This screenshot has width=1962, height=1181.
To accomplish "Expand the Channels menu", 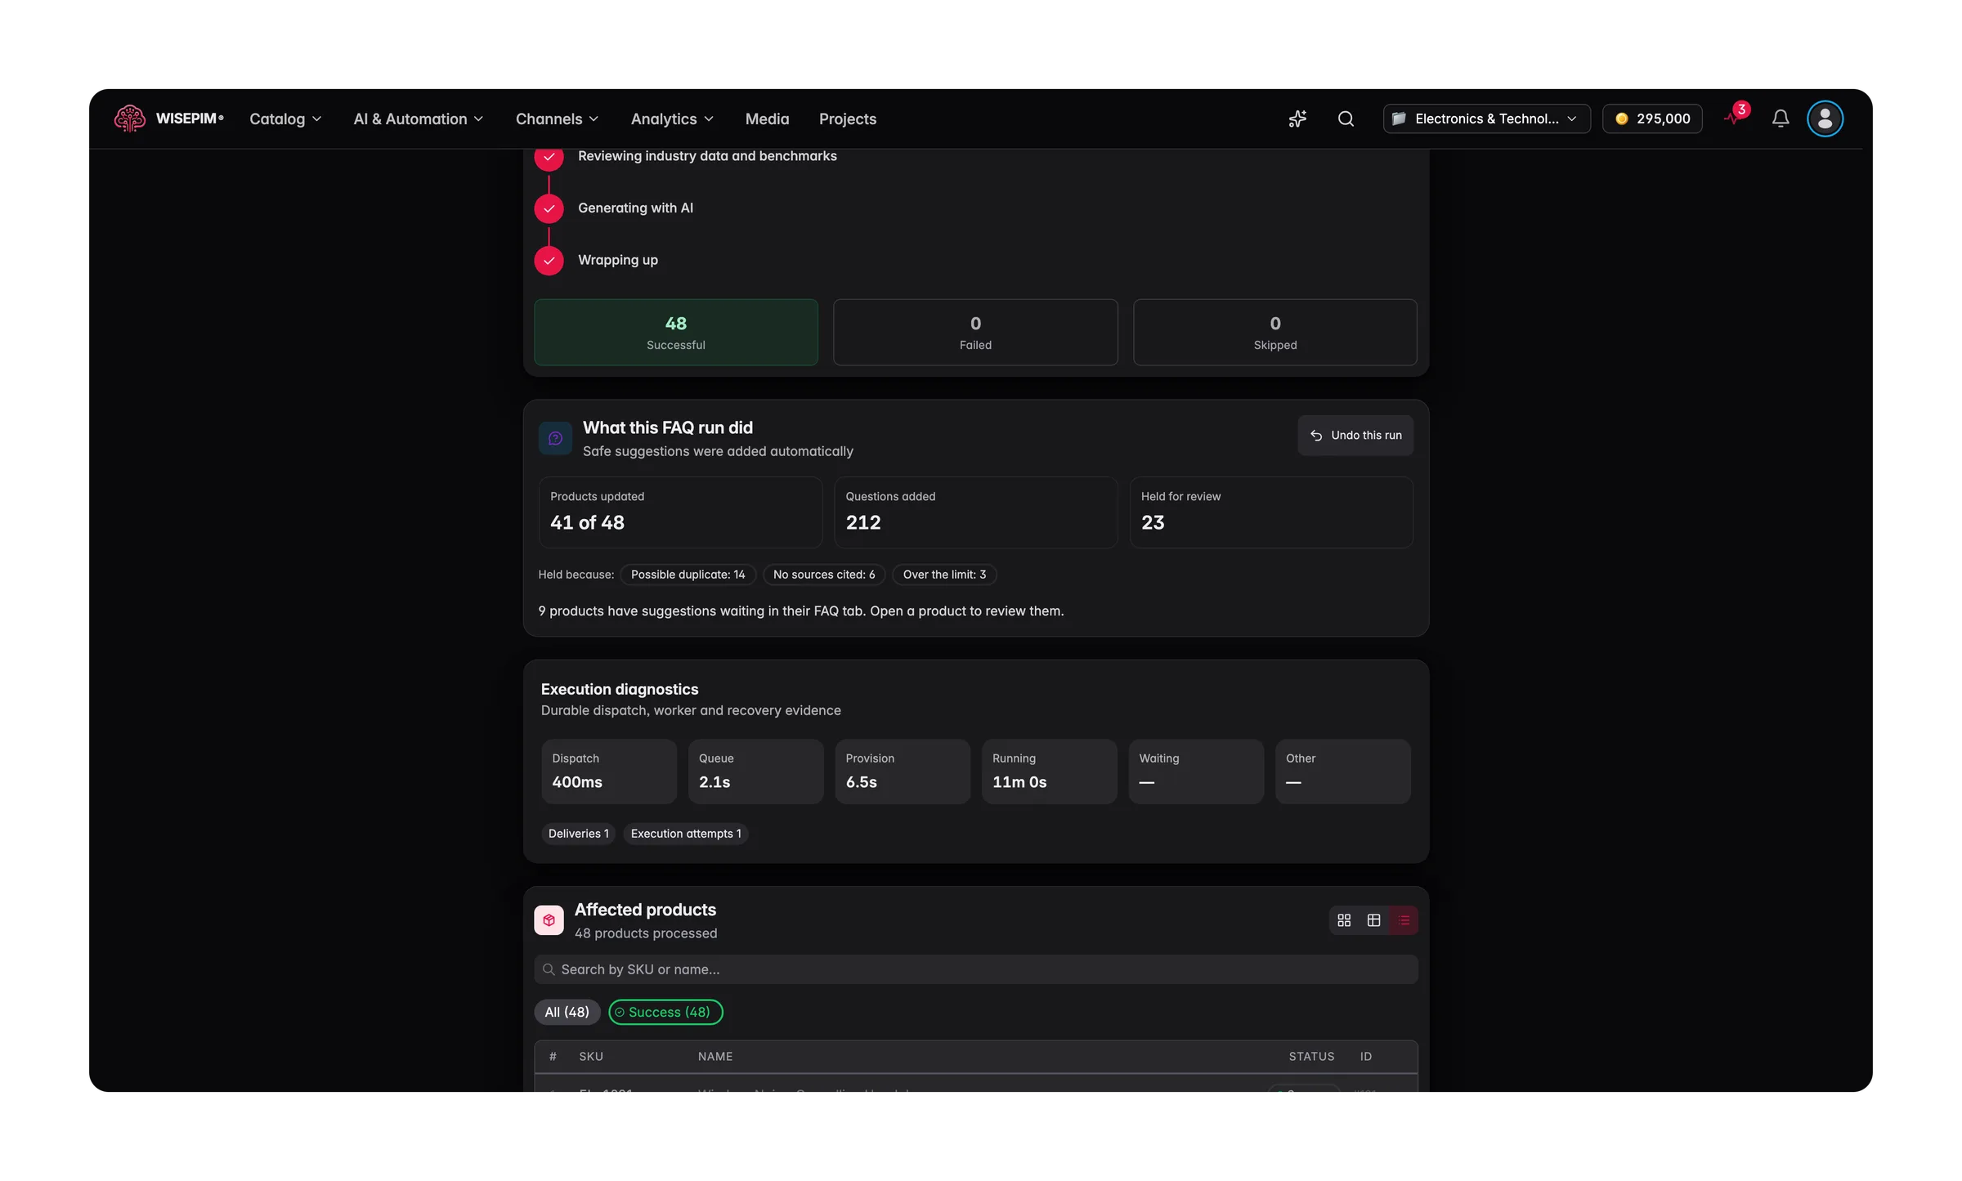I will [558, 119].
